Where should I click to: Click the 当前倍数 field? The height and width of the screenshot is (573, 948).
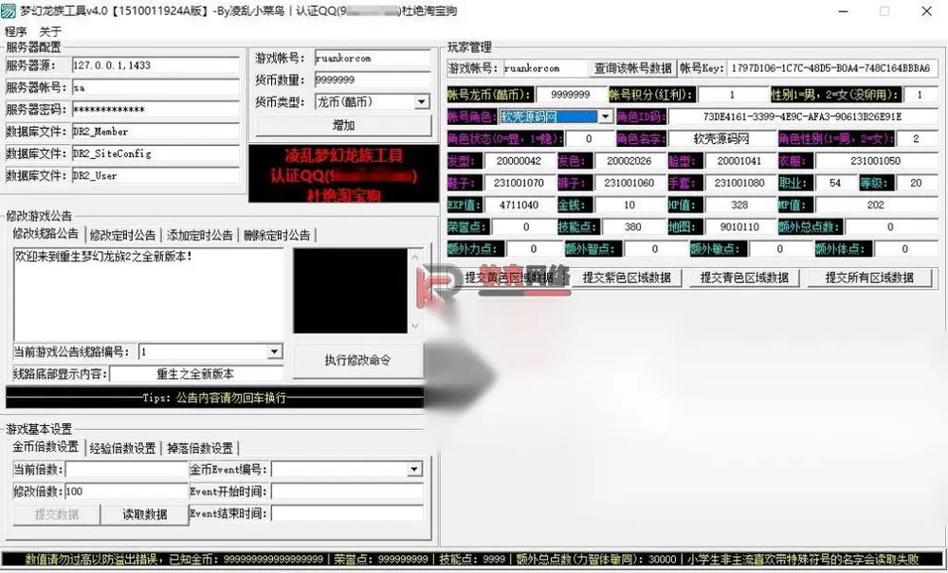[126, 469]
